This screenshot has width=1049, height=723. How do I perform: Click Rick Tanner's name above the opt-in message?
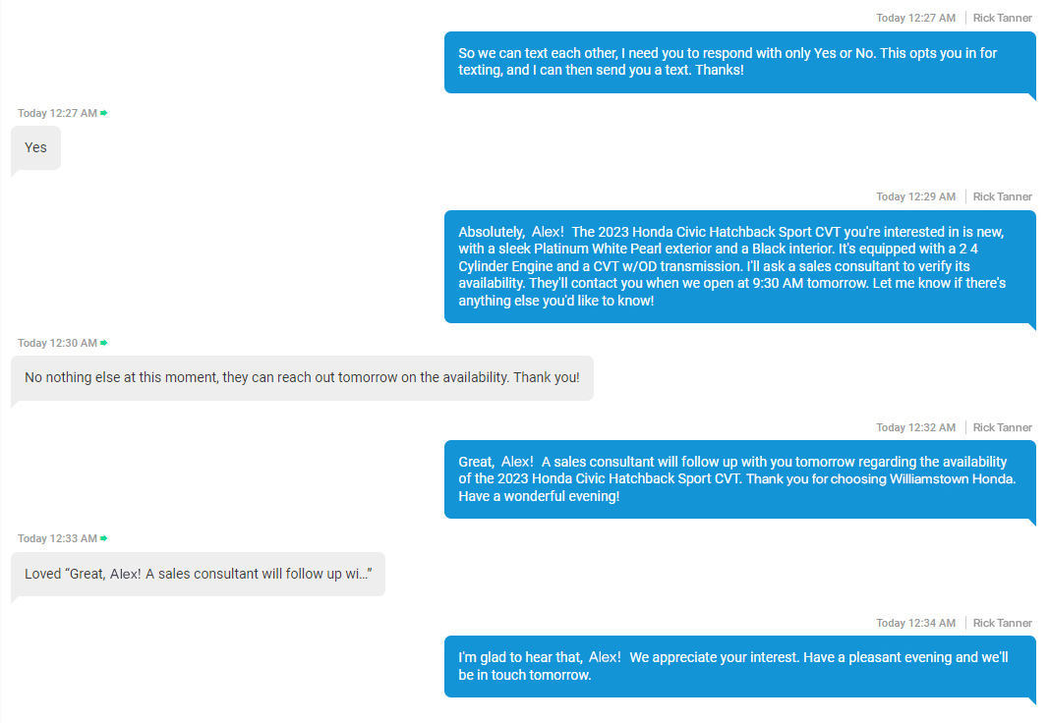pos(1002,18)
